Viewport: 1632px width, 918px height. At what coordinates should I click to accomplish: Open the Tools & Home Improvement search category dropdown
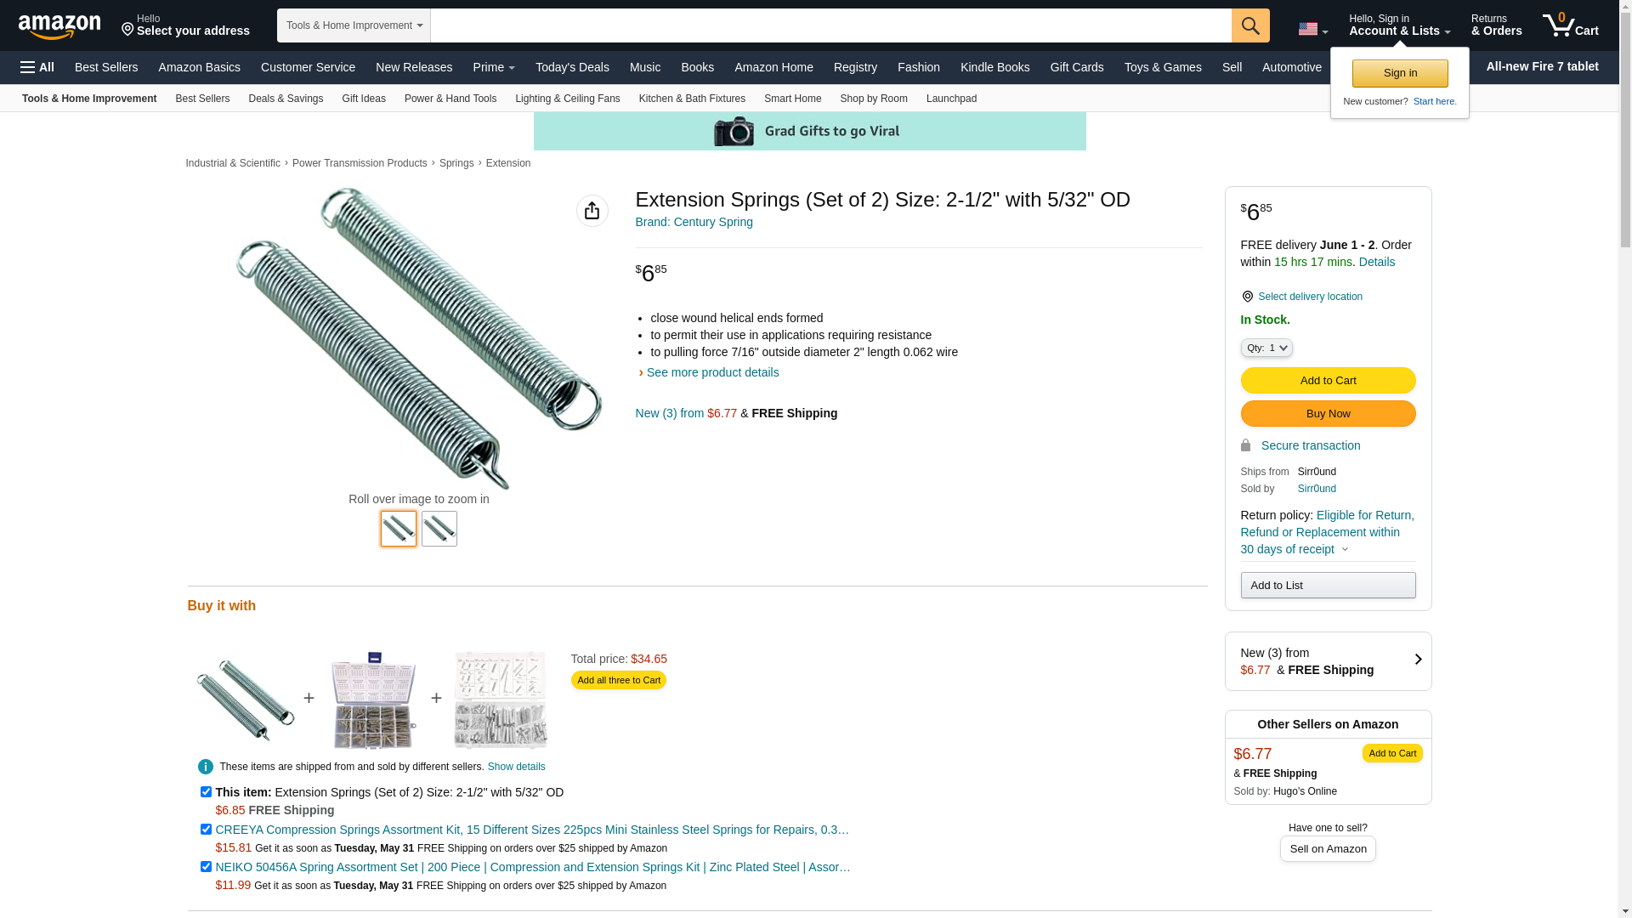click(x=354, y=25)
